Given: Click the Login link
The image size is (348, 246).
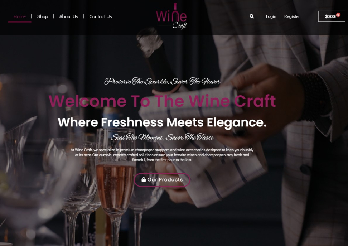Looking at the screenshot, I should coord(271,16).
